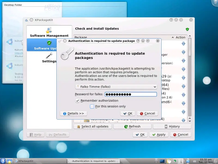Open the Settings section with wrench icon
The width and height of the screenshot is (218, 164).
[49, 58]
